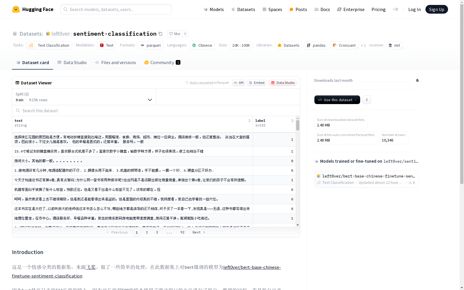This screenshot has width=464, height=290.
Task: Open the dataset options three-dot menu
Action: point(367,100)
